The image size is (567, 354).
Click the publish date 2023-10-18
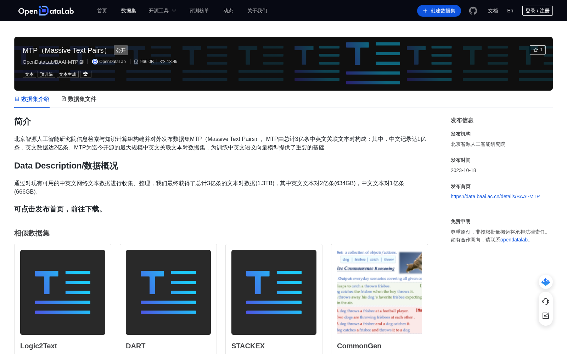tap(464, 170)
